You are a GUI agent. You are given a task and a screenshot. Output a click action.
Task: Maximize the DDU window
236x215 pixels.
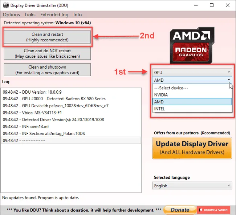[211, 5]
